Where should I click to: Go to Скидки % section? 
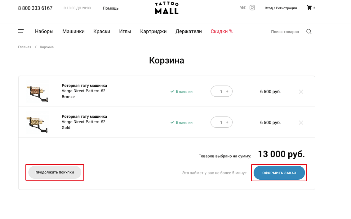pos(221,31)
